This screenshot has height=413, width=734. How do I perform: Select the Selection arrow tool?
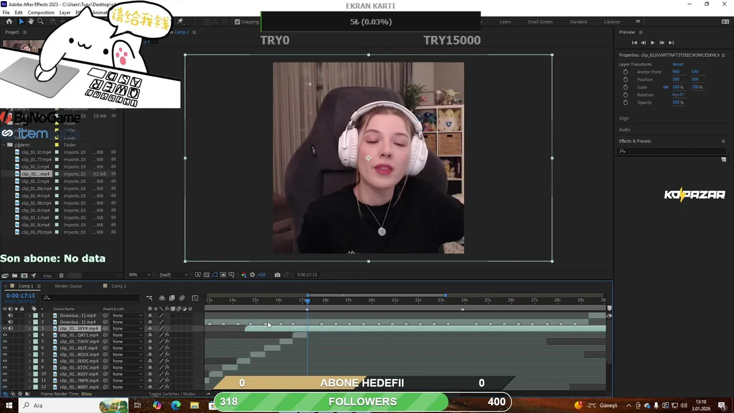pyautogui.click(x=21, y=21)
